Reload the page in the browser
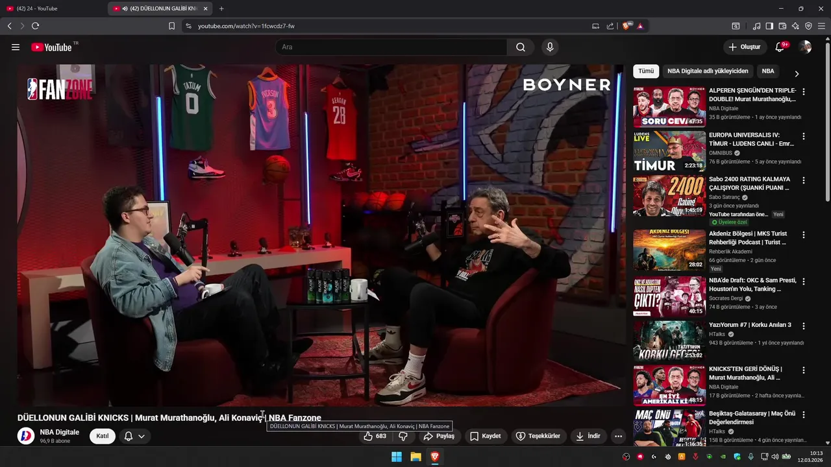 tap(35, 26)
